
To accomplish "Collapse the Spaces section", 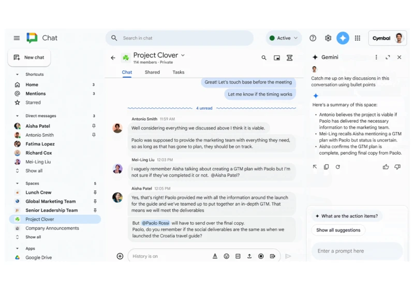I will tap(18, 183).
